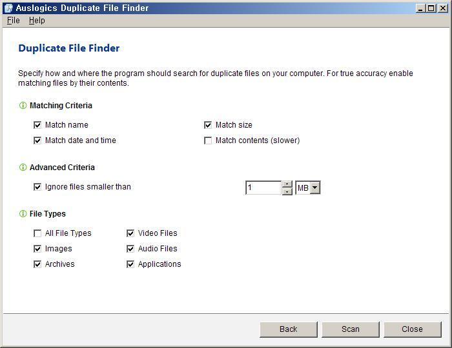Click the file size value field
Image resolution: width=452 pixels, height=348 pixels.
pos(263,188)
